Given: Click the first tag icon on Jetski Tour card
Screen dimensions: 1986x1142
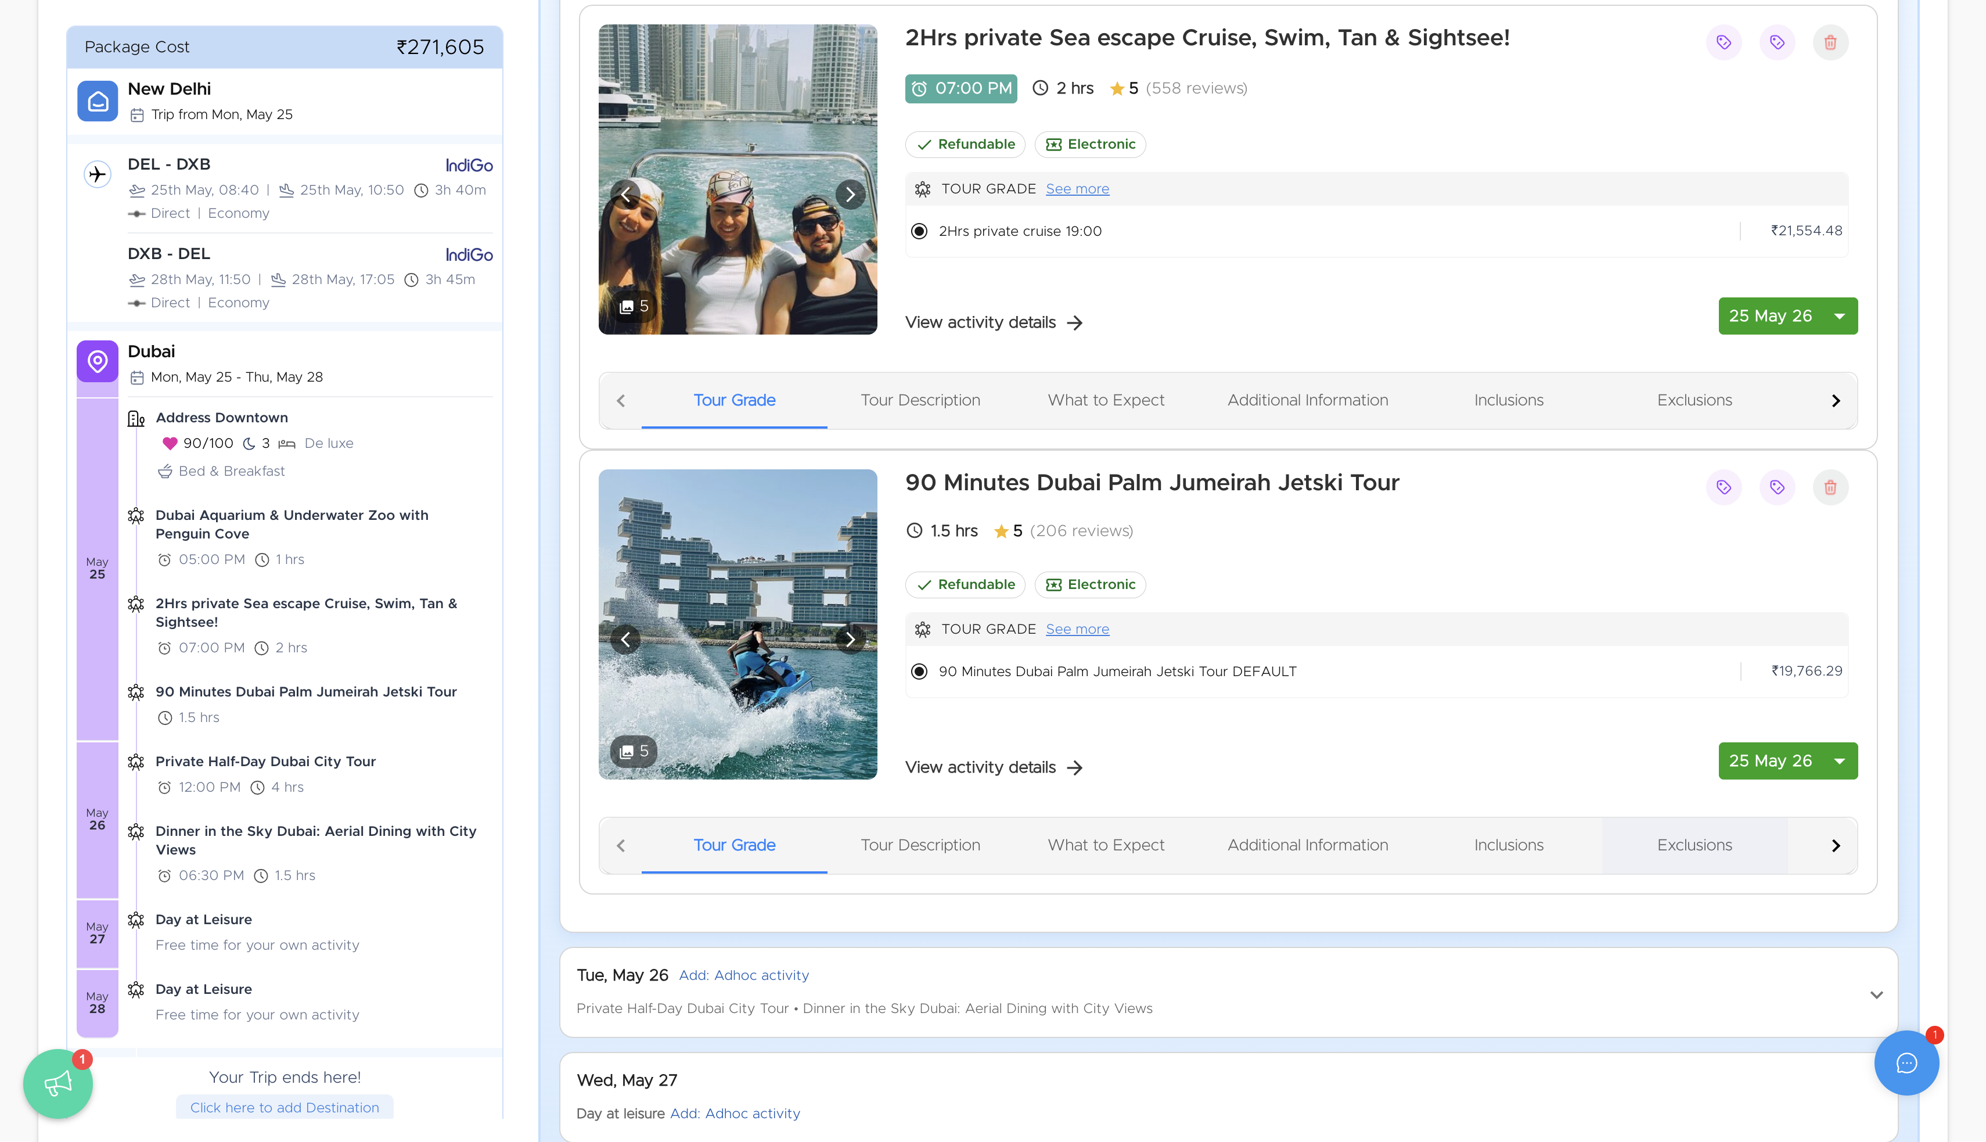Looking at the screenshot, I should pyautogui.click(x=1724, y=487).
